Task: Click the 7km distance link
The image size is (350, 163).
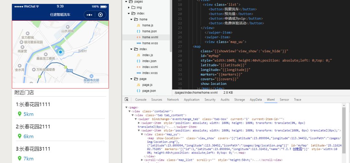Action: click(x=29, y=158)
